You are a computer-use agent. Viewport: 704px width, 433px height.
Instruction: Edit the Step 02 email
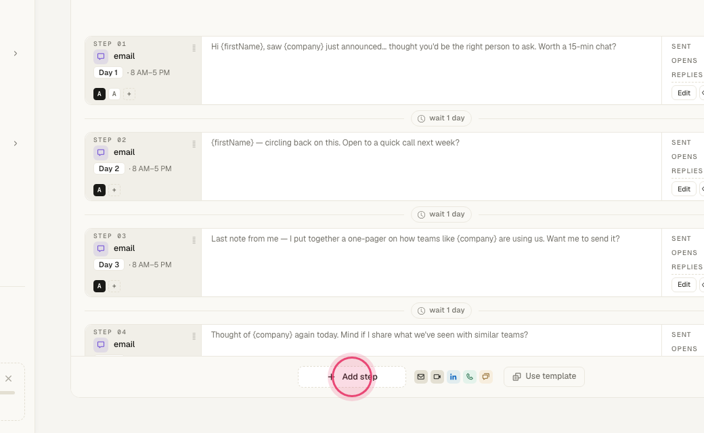684,189
